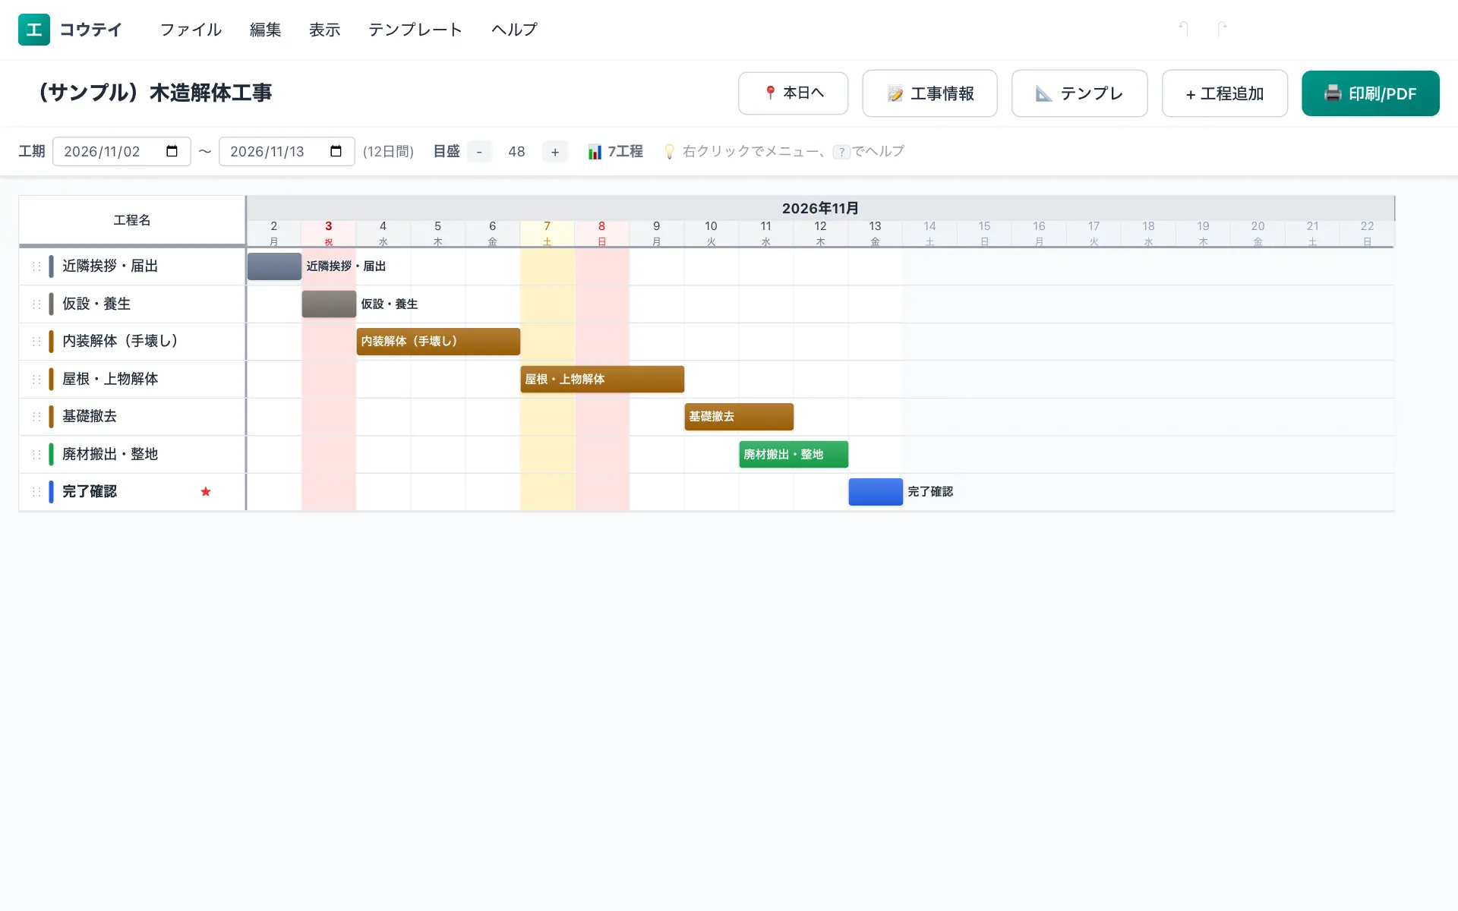The width and height of the screenshot is (1458, 911).
Task: Click drag handle for 内装解体 row
Action: pyautogui.click(x=36, y=342)
